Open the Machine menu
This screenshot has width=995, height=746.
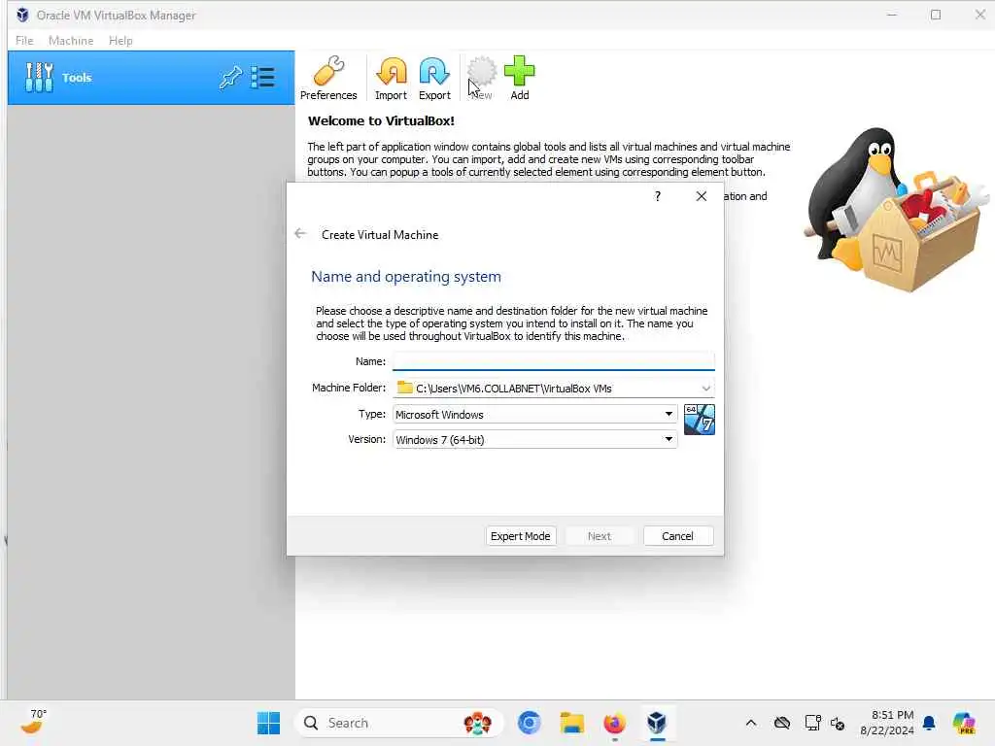pos(71,41)
